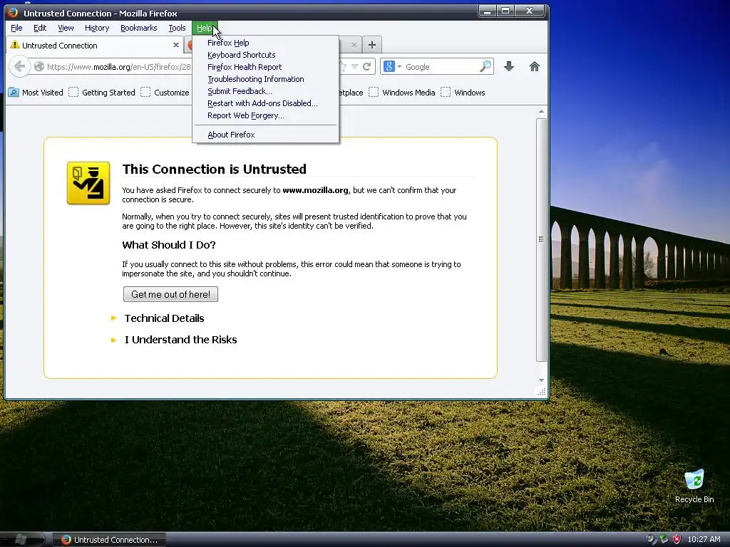Click the Windows Start orb

point(21,540)
